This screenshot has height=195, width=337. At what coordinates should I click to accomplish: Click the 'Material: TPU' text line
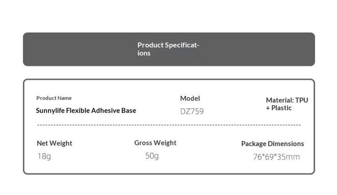click(x=287, y=100)
